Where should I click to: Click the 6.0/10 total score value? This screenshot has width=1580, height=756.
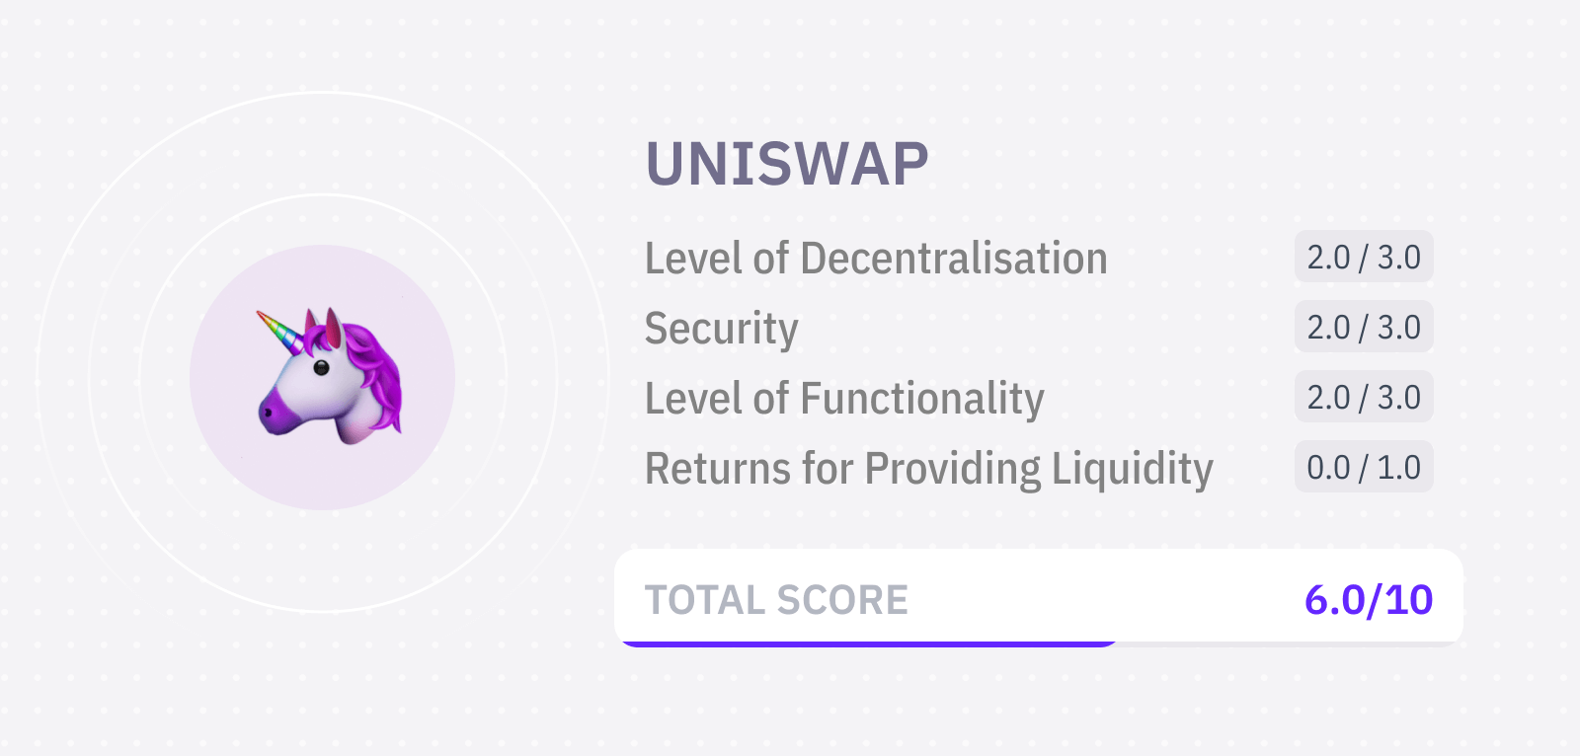[x=1369, y=600]
